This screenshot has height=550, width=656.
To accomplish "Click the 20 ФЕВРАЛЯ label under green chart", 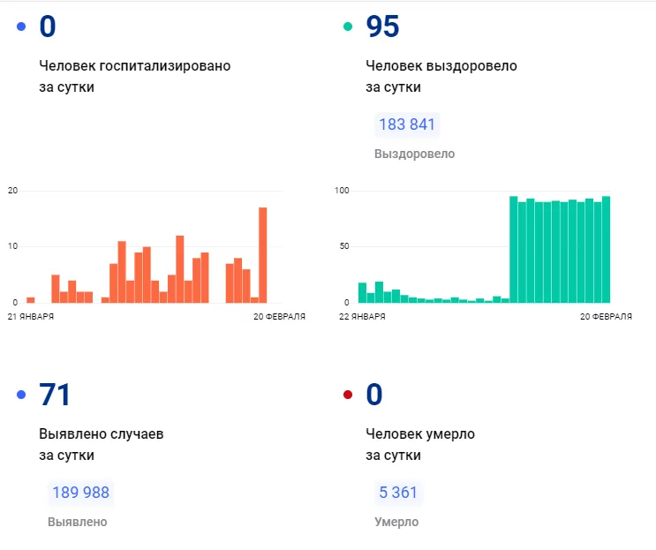I will click(x=607, y=317).
